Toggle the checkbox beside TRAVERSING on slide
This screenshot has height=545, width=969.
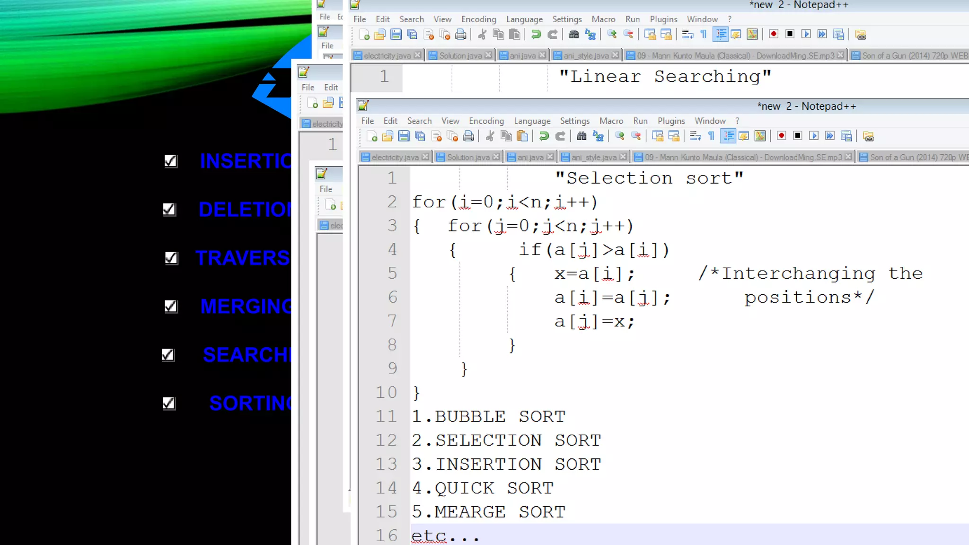tap(171, 258)
